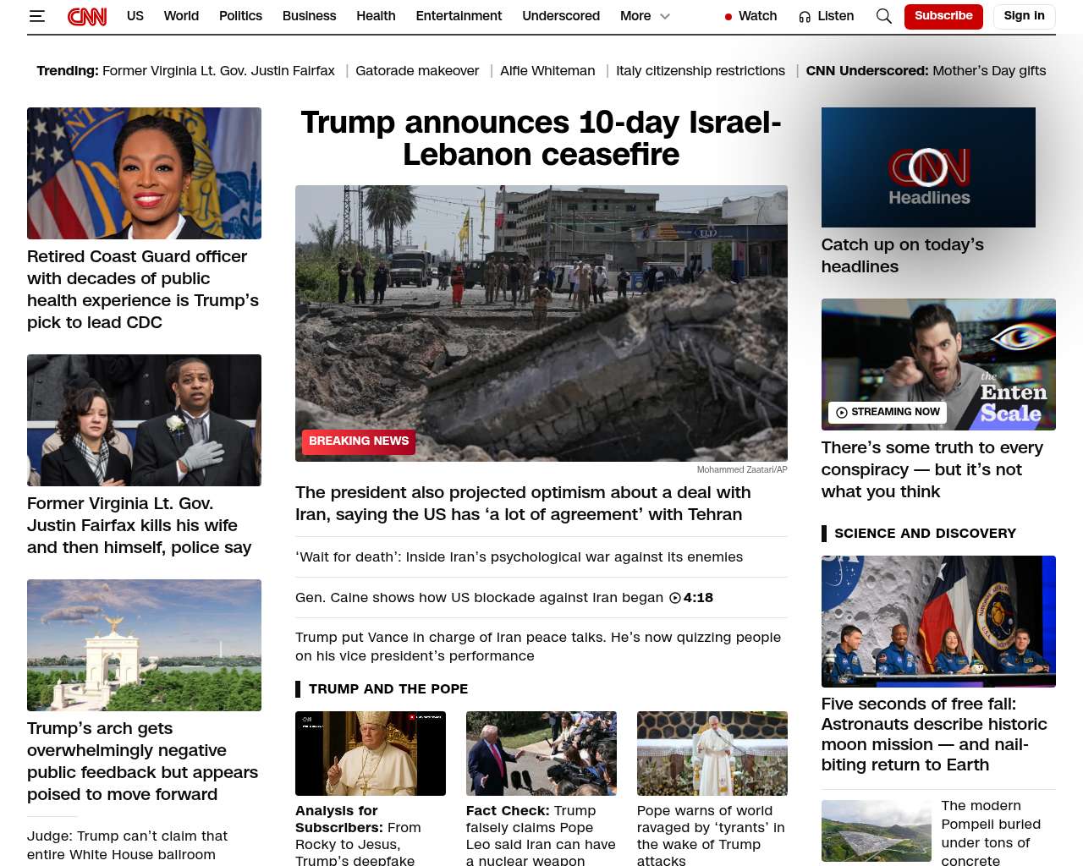This screenshot has width=1083, height=866.
Task: Open the Enten Scale show thumbnail
Action: (938, 364)
